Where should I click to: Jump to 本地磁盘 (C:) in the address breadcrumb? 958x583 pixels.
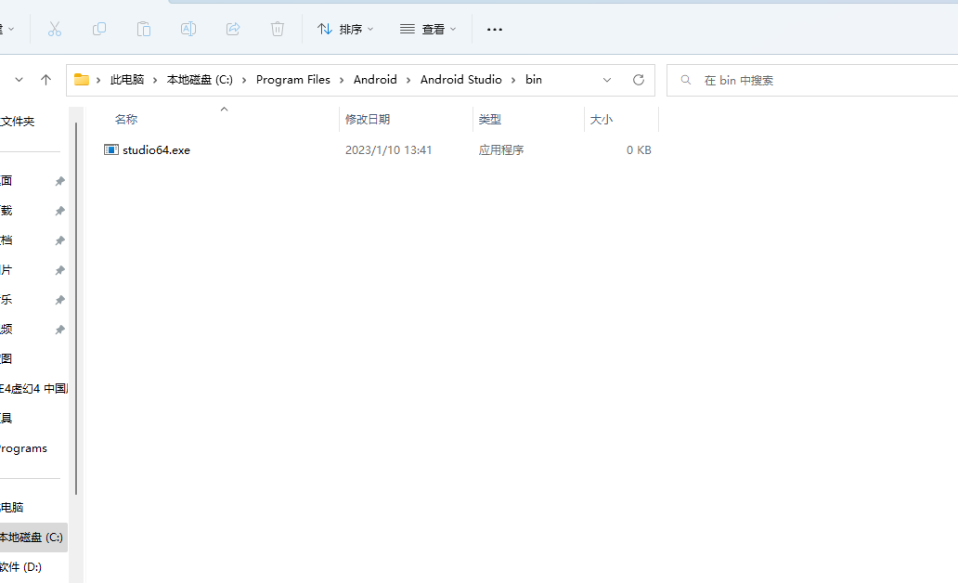pyautogui.click(x=200, y=80)
